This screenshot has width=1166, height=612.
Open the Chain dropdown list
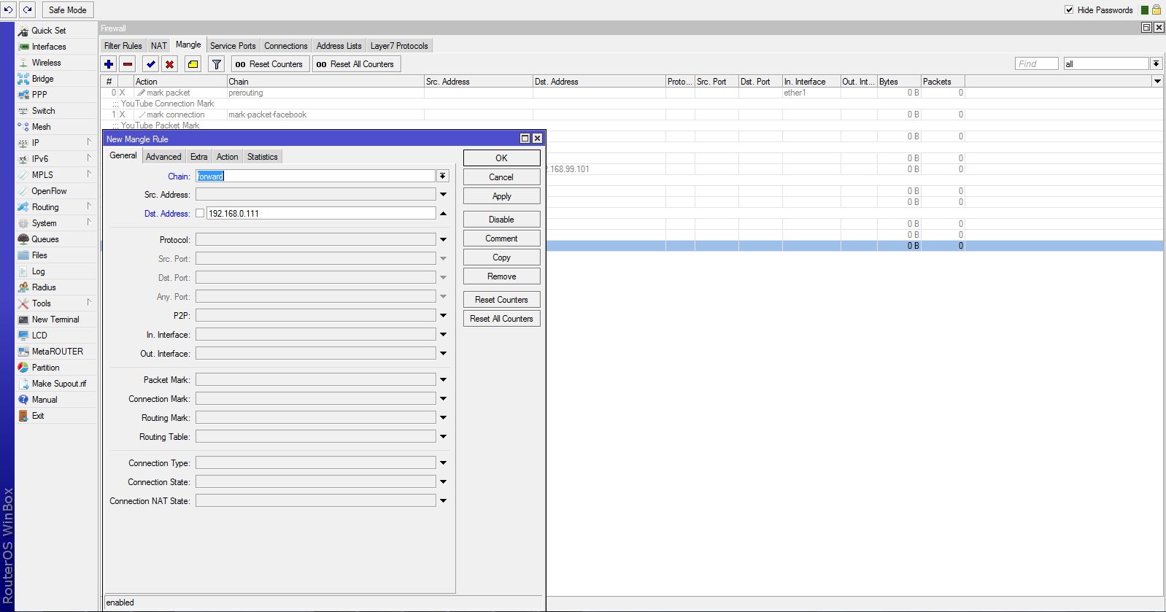[x=443, y=177]
